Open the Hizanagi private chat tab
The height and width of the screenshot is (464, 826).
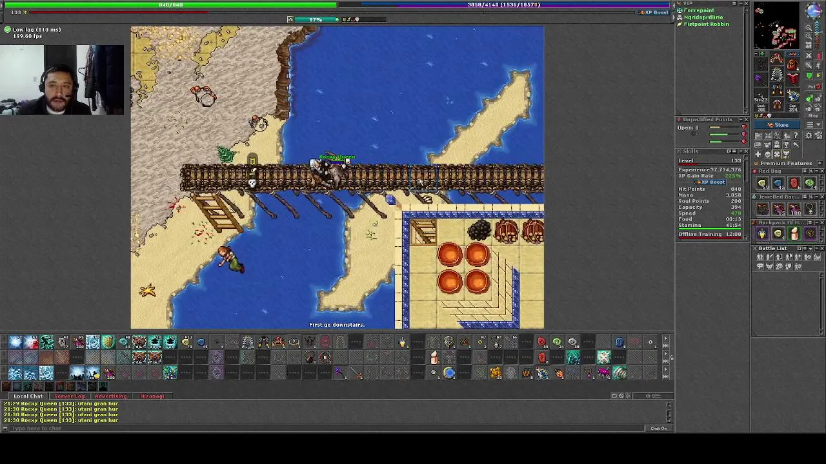pos(152,396)
